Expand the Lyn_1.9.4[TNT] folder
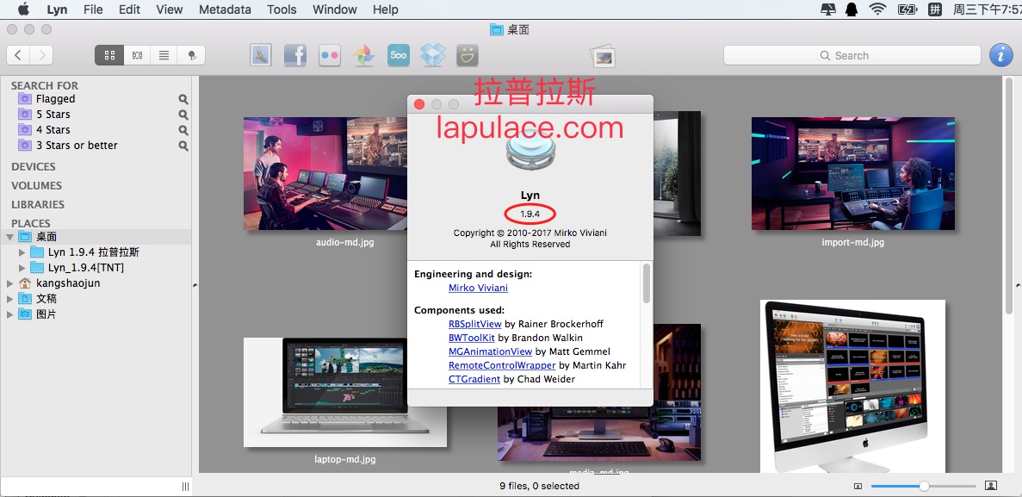 tap(22, 268)
